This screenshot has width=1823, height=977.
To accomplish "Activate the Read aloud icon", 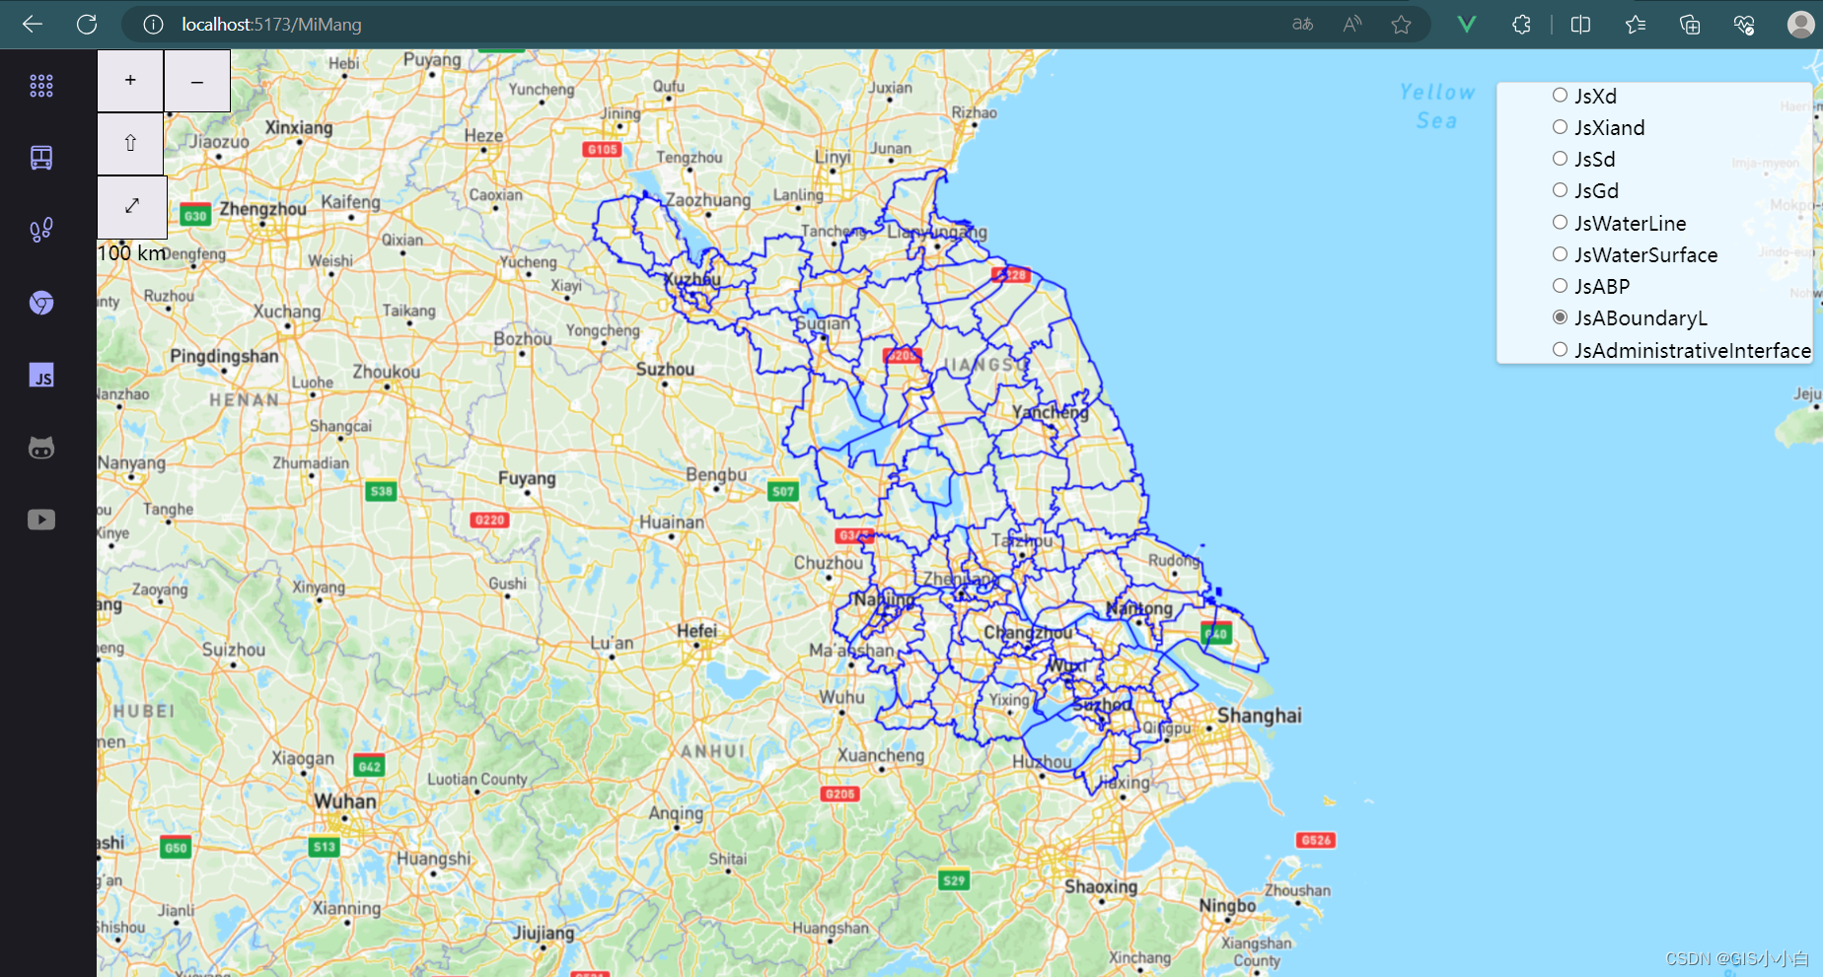I will [x=1352, y=25].
